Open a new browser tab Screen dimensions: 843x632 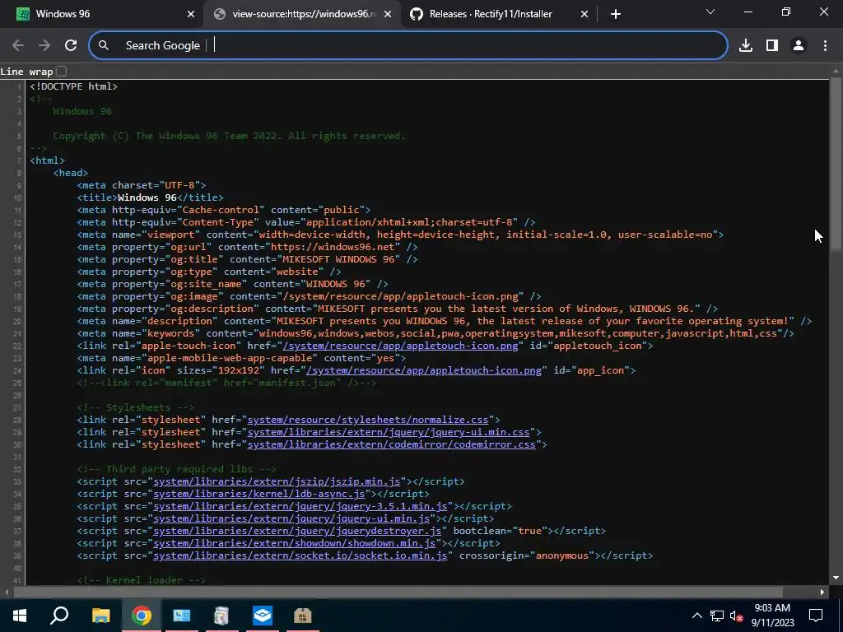click(x=616, y=15)
